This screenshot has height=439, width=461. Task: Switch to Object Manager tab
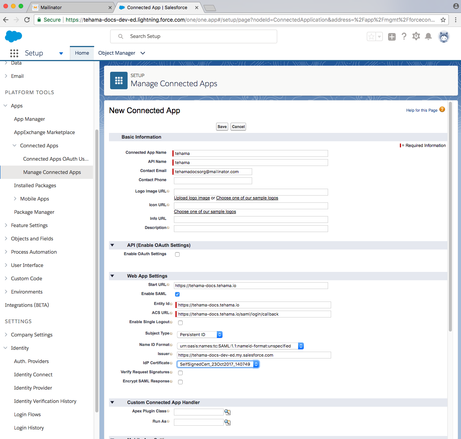[x=117, y=53]
